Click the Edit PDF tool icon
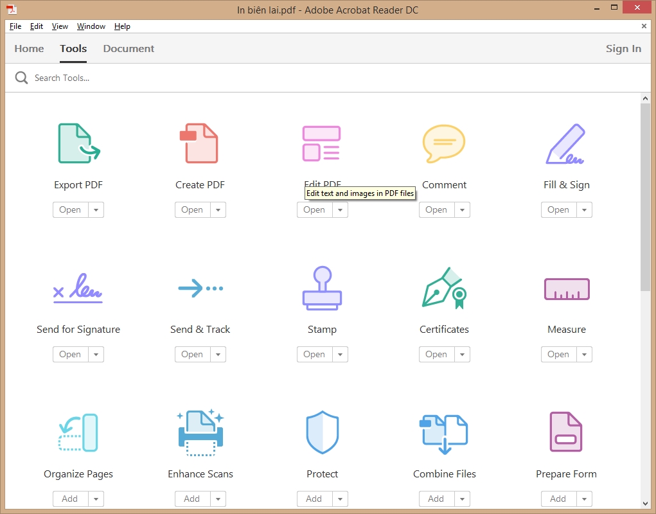The image size is (656, 514). (322, 143)
